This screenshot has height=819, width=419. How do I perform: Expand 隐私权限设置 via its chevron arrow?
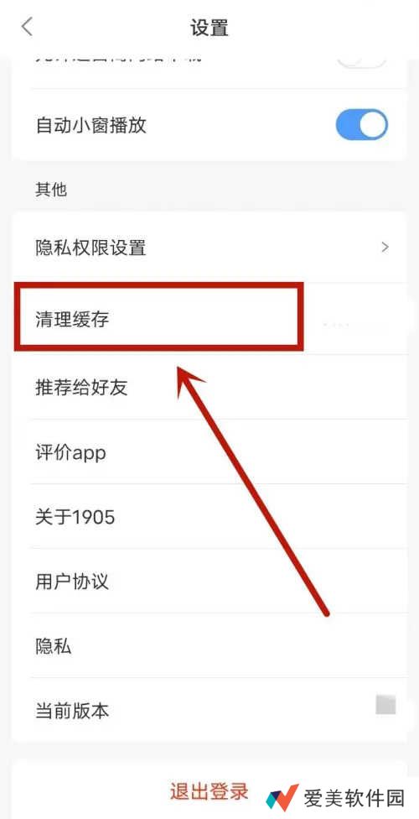[x=385, y=247]
